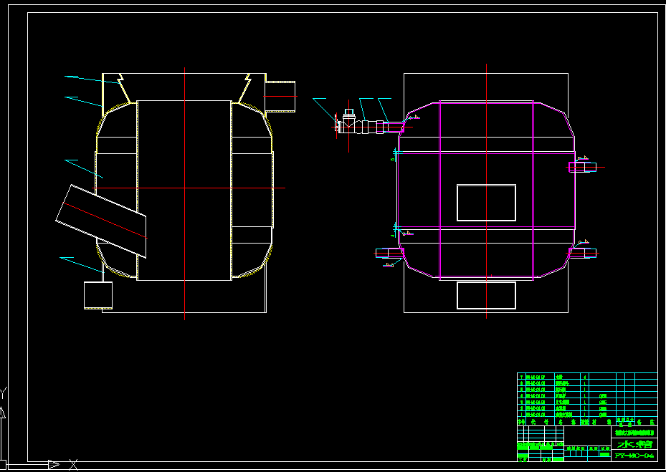Select the right view's vertical red centerline

[x=486, y=191]
